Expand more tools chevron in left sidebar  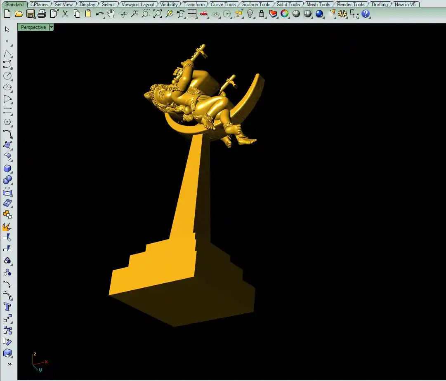9,364
